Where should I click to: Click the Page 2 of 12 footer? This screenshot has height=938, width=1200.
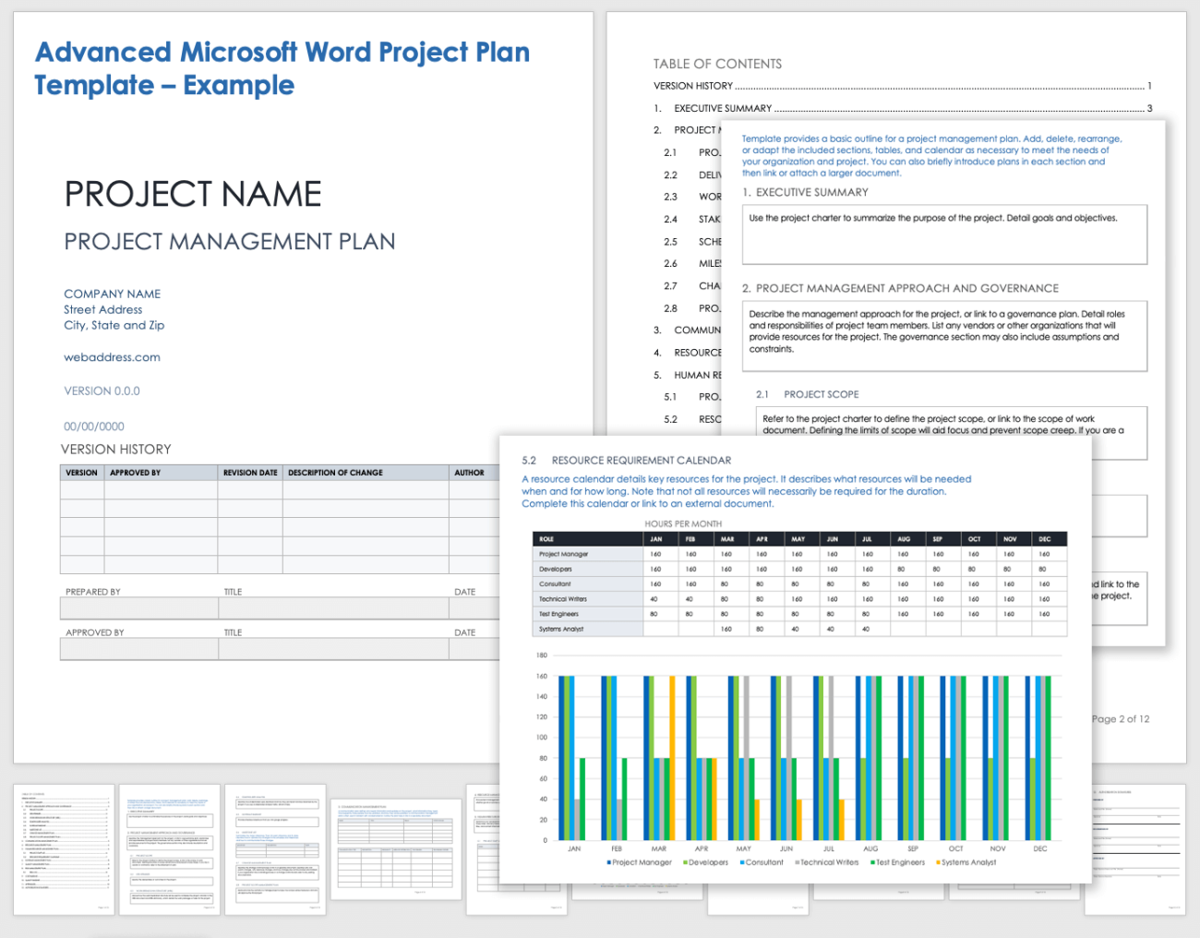pos(1121,719)
